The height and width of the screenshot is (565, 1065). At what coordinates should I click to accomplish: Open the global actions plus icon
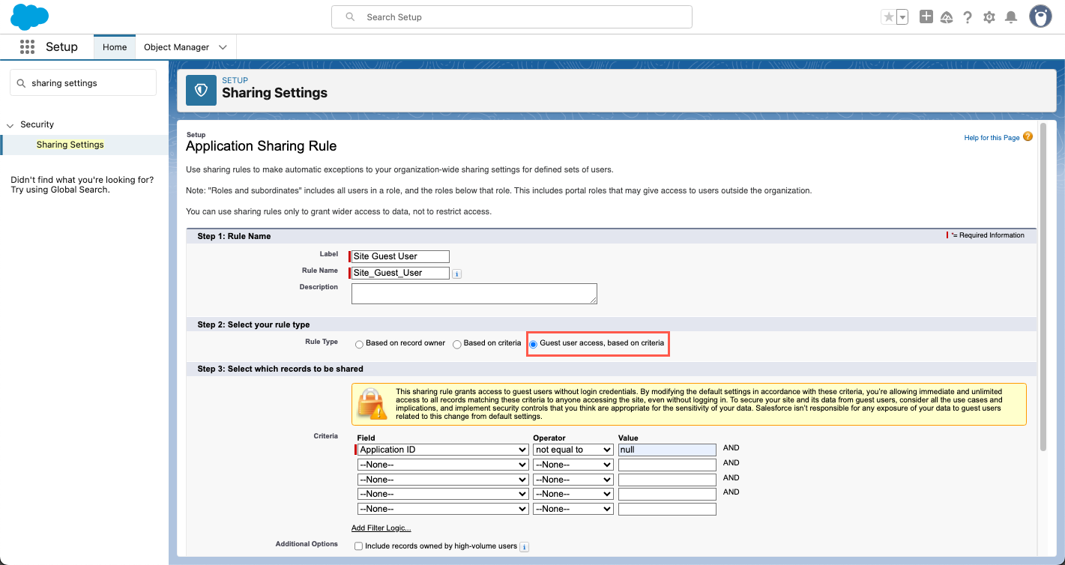tap(926, 17)
